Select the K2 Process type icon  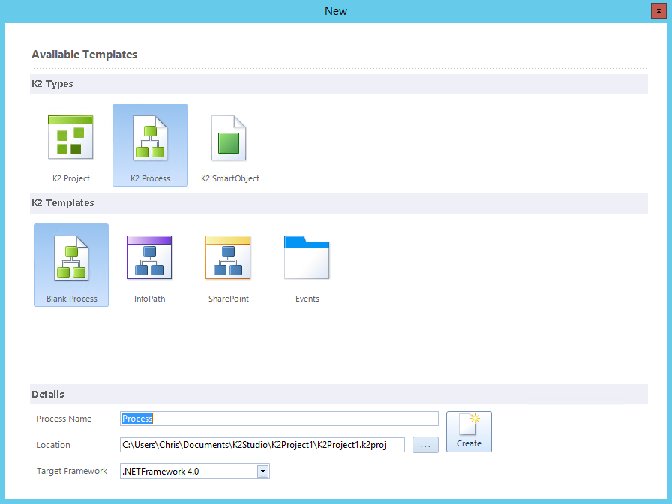point(149,145)
